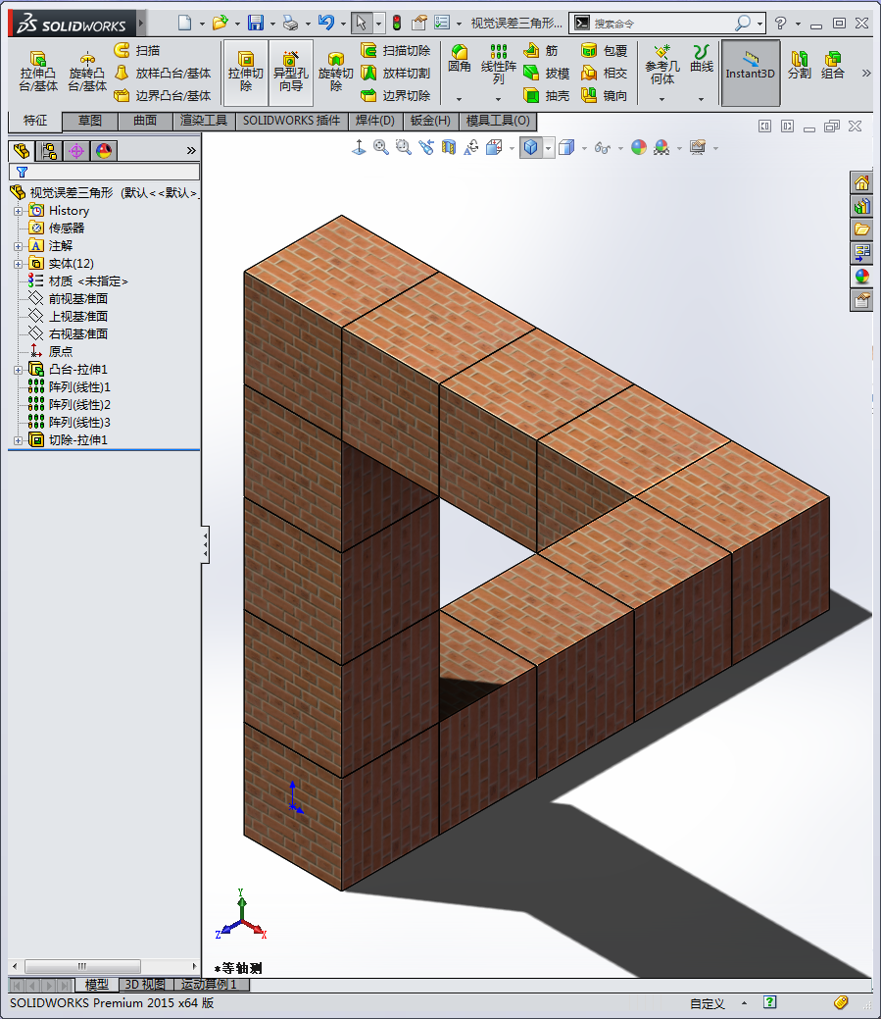Open the 曲线 curves tool
Image resolution: width=881 pixels, height=1019 pixels.
point(701,59)
